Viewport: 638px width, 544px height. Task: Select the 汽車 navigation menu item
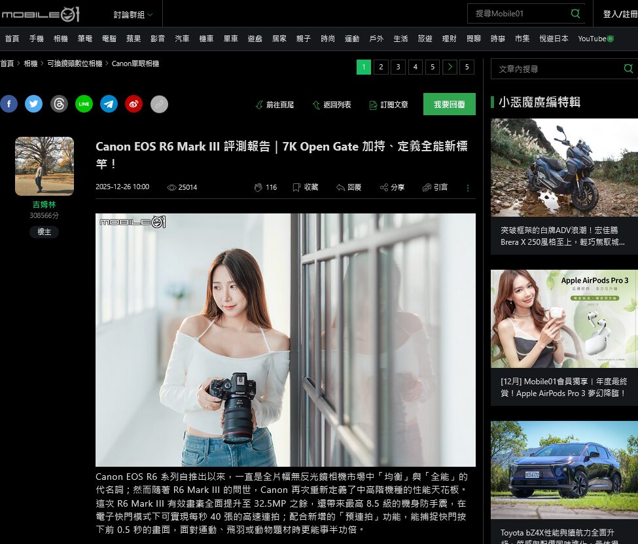[x=182, y=39]
